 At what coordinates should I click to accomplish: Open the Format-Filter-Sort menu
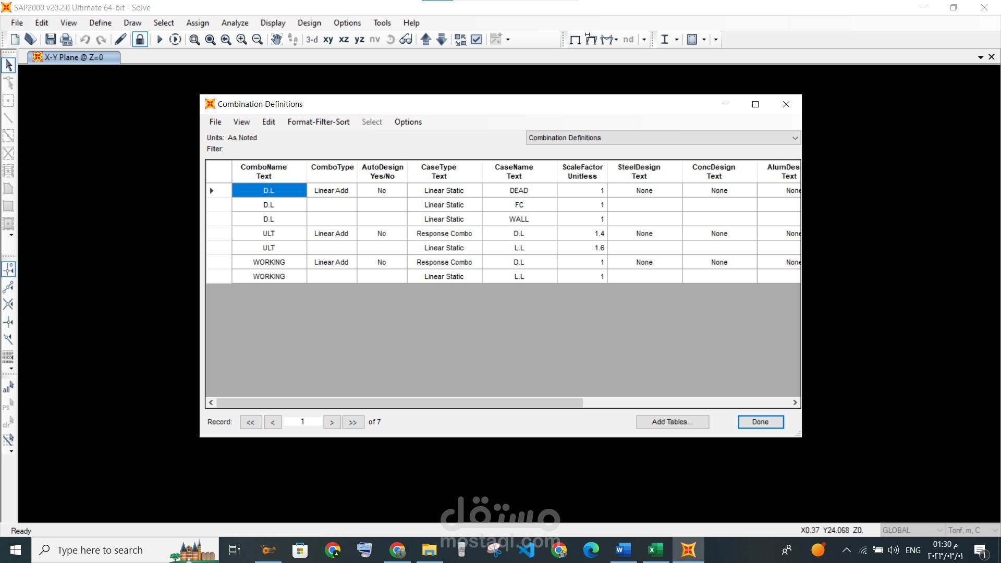[318, 121]
